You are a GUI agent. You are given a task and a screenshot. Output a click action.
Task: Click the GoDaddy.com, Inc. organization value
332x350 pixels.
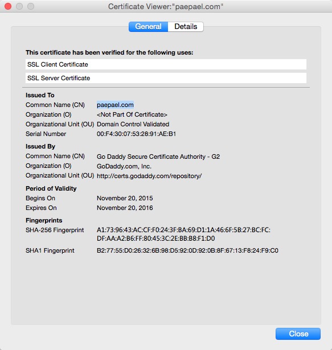point(124,166)
